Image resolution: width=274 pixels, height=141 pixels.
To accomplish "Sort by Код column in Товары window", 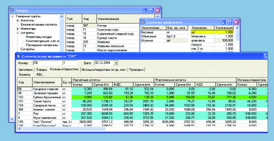I will click(x=89, y=19).
